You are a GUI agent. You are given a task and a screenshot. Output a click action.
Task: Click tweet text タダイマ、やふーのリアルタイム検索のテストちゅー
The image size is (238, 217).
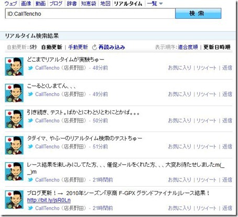point(84,139)
